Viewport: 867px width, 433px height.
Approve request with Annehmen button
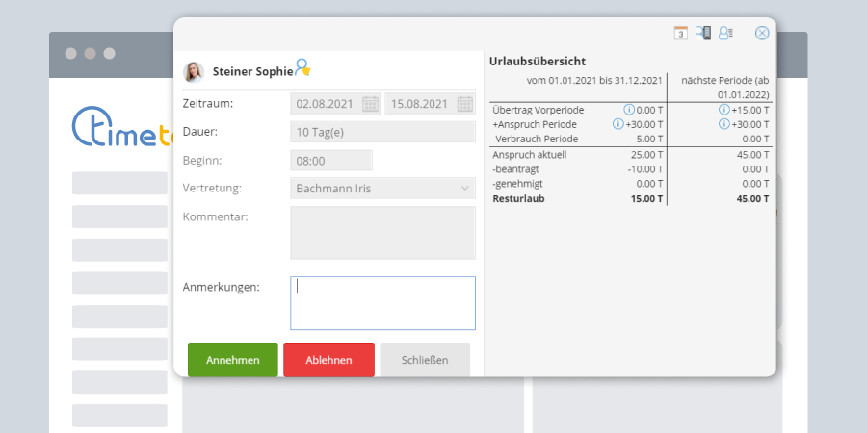point(233,360)
